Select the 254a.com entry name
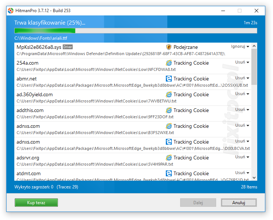The height and width of the screenshot is (220, 273). tap(28, 63)
